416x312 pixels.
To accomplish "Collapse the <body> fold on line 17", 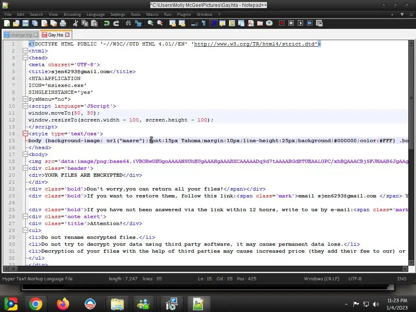I will tap(25, 154).
